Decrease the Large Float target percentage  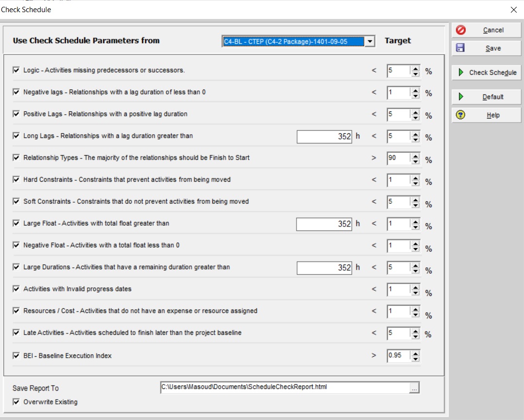click(416, 227)
